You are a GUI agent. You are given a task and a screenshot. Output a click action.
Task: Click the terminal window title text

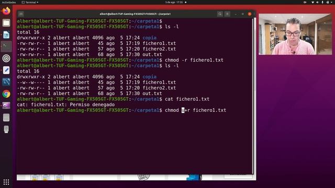point(135,14)
